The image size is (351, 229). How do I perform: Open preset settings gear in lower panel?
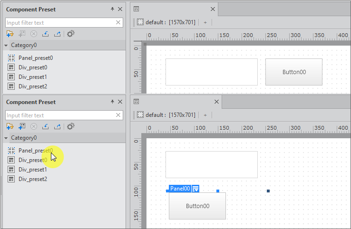71,126
